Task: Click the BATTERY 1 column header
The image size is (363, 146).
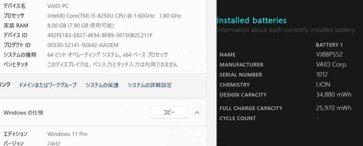Action: (329, 45)
